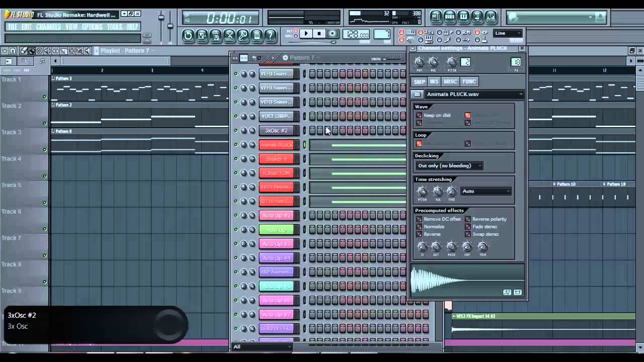644x362 pixels.
Task: Click the folder icon beside Animals PLUCK.wav
Action: click(417, 94)
